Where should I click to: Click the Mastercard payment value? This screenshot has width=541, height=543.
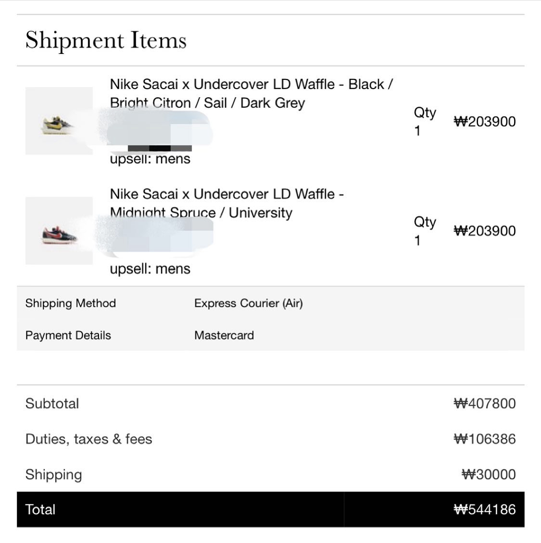(224, 336)
